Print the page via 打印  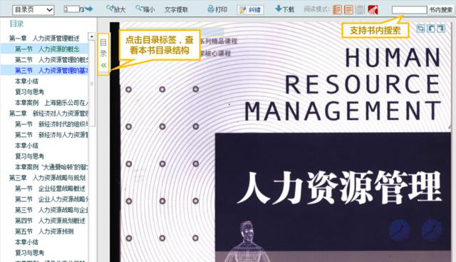tap(217, 9)
